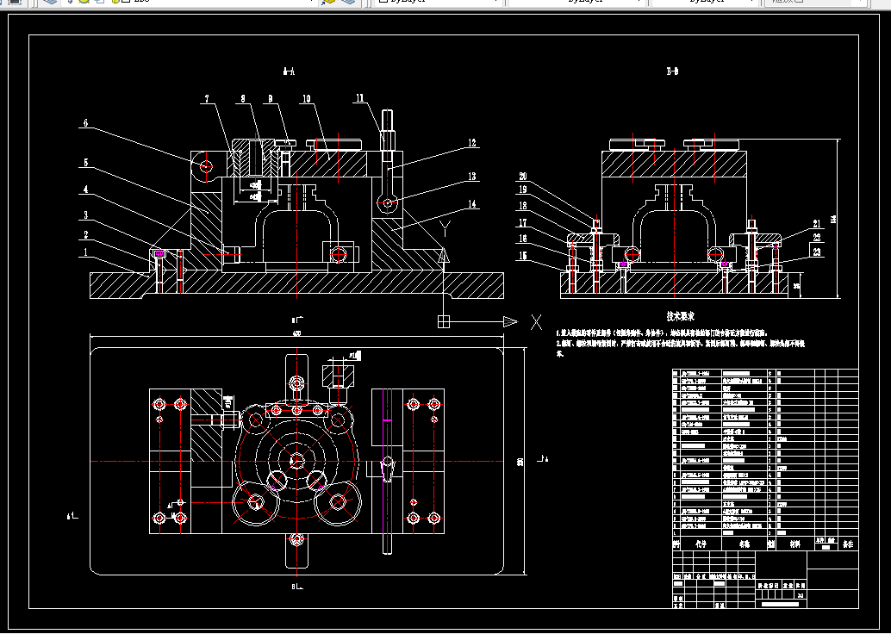
Task: Select balloon label 9 in section view
Action: (x=271, y=99)
